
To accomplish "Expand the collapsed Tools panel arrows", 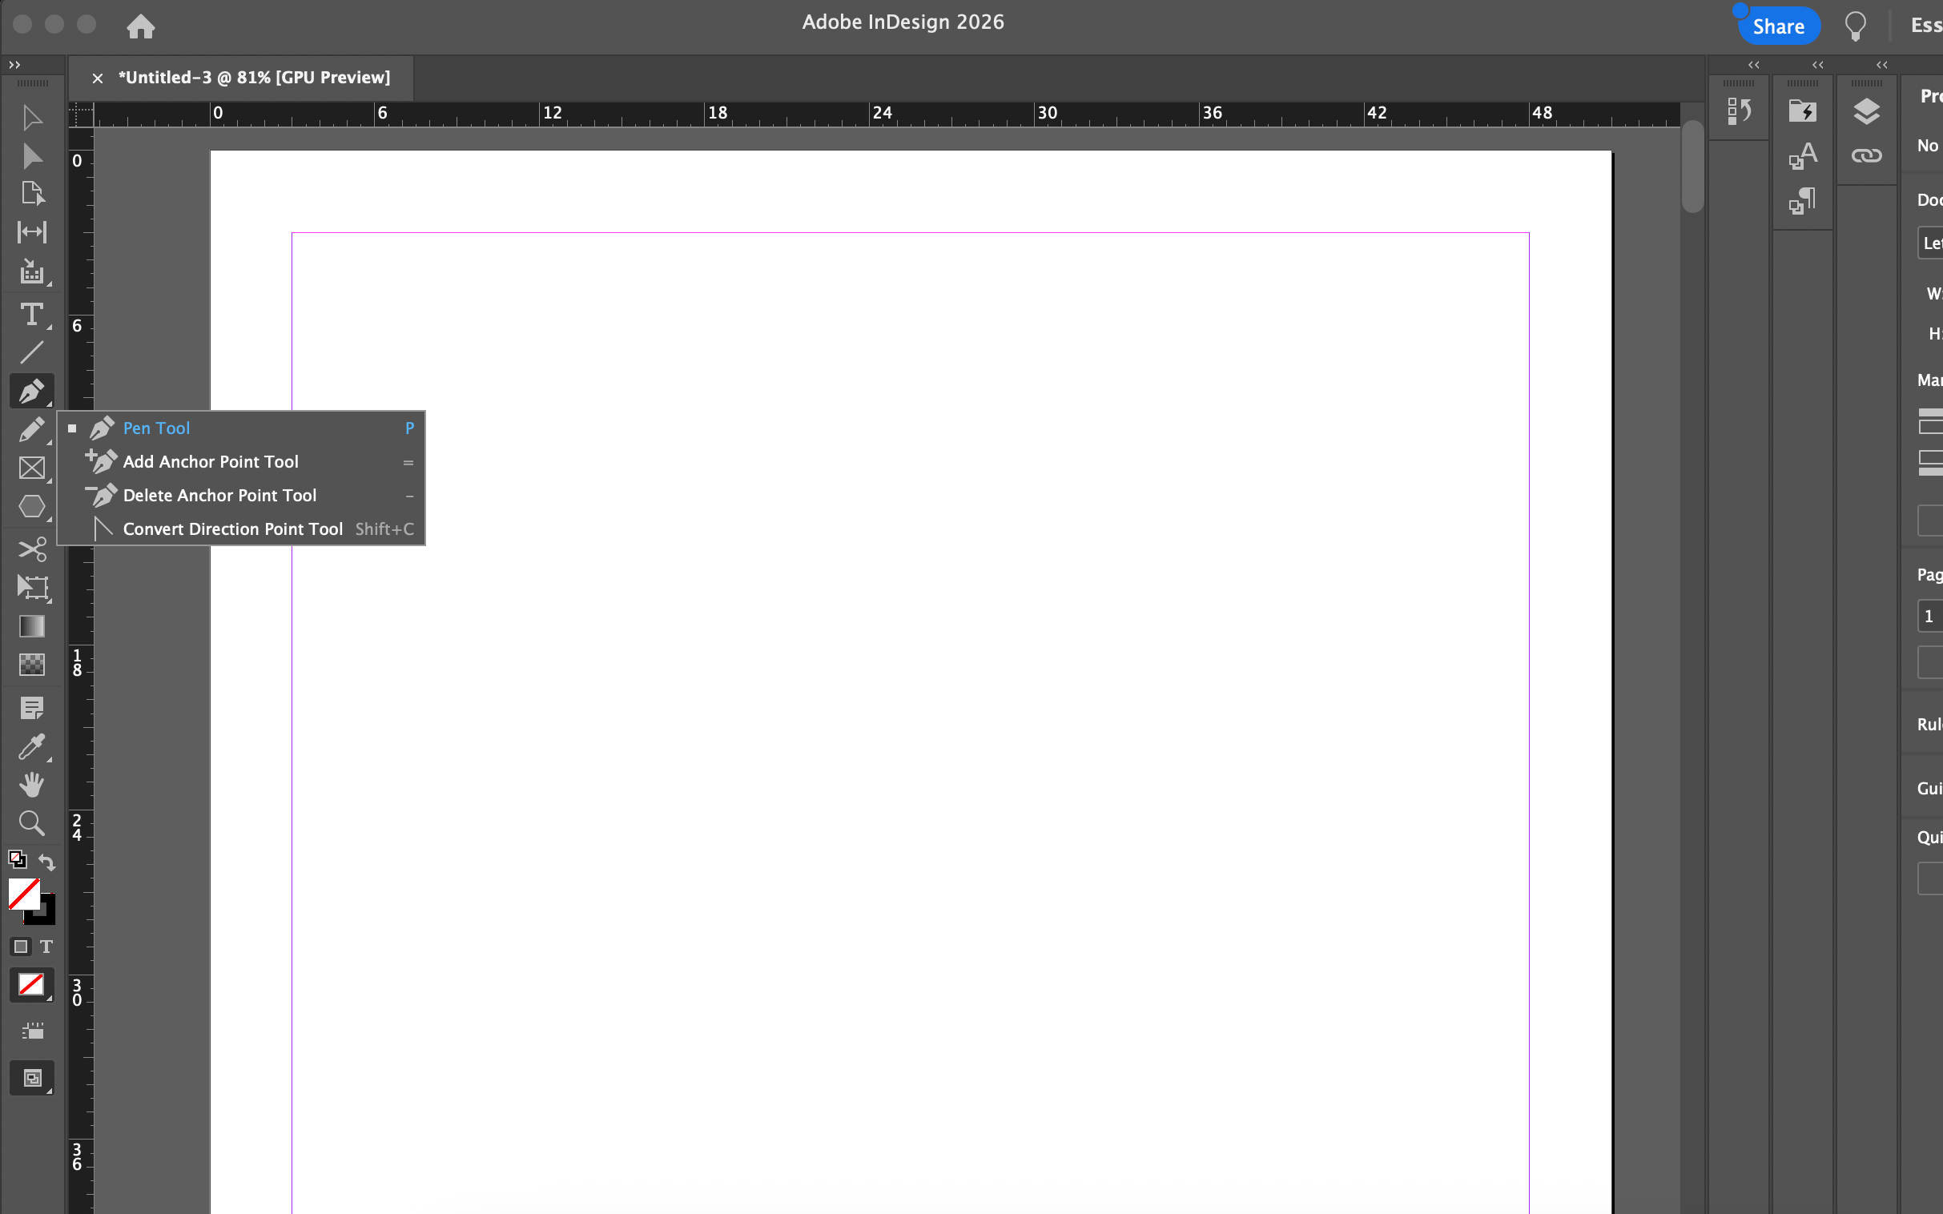I will (14, 65).
